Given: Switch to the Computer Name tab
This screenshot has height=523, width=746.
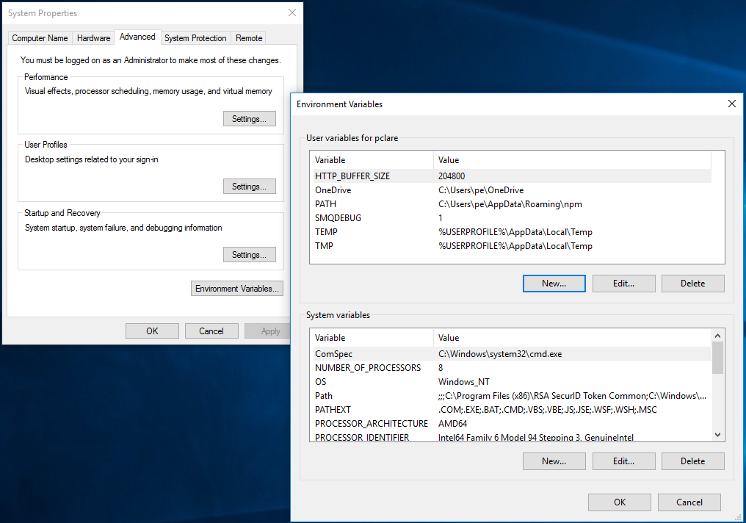Looking at the screenshot, I should click(40, 38).
